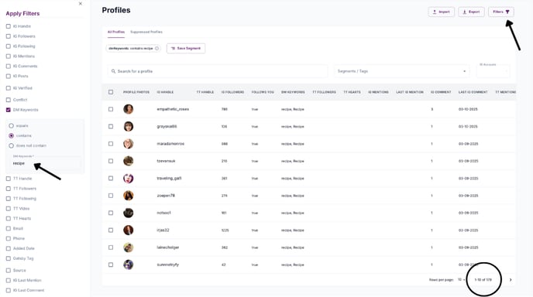The image size is (533, 297).
Task: Click the TT HEARTS column header
Action: point(352,92)
